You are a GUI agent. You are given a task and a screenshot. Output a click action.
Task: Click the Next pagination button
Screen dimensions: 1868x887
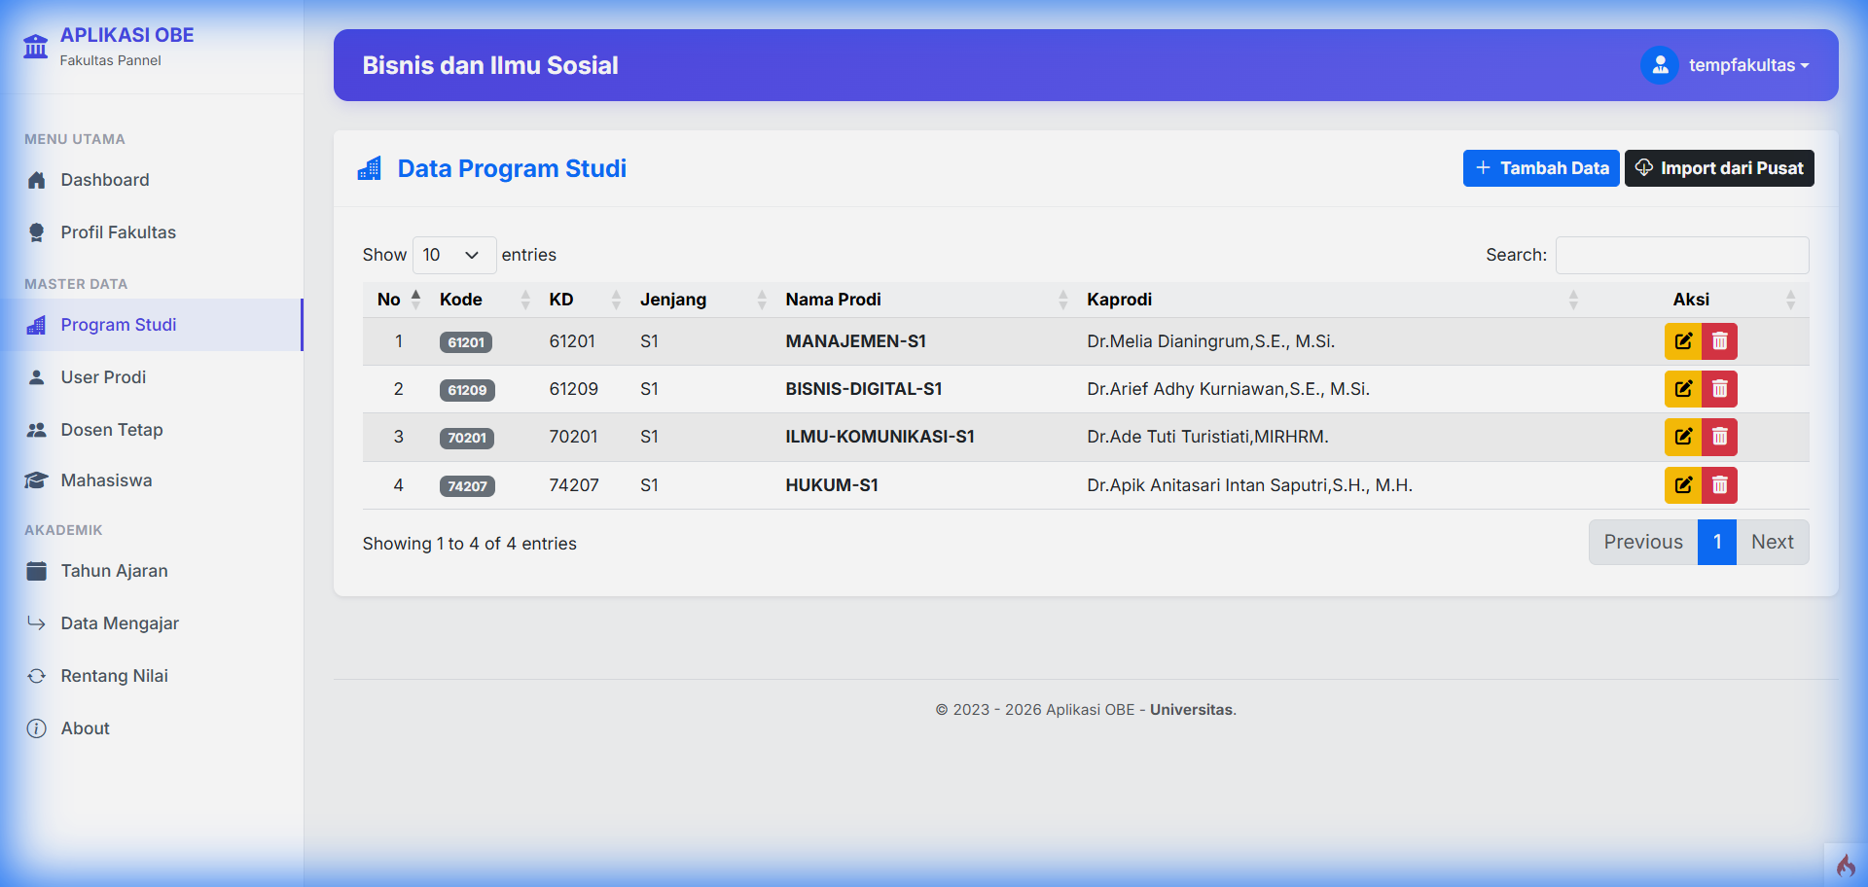(1772, 542)
